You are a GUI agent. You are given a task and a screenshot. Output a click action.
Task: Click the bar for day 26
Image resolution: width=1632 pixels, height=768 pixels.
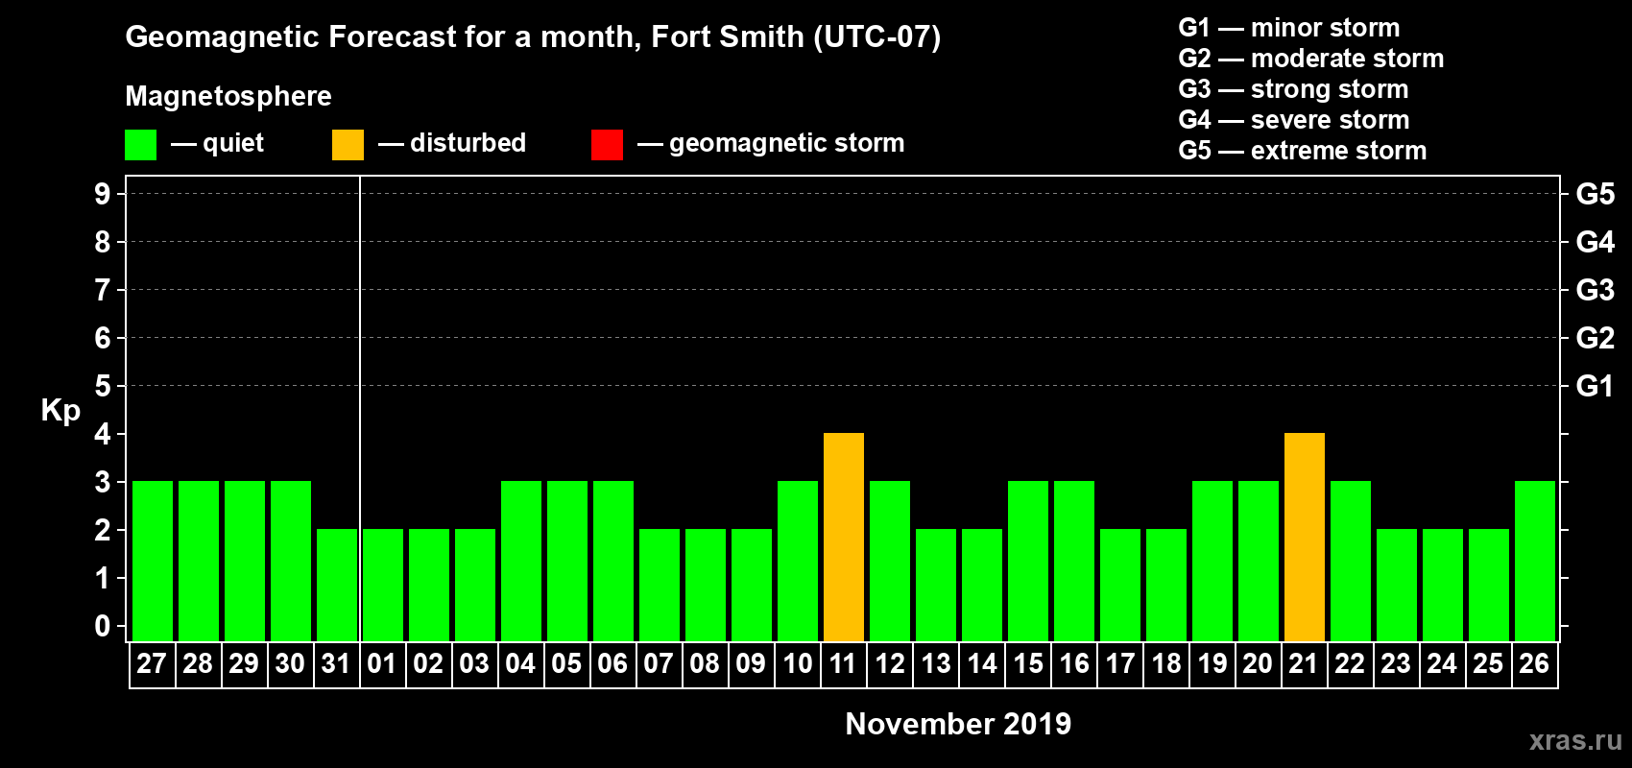click(x=1535, y=561)
